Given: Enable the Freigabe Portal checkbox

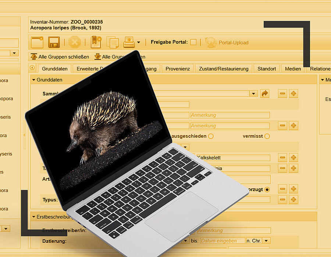Looking at the screenshot, I should pyautogui.click(x=193, y=42).
